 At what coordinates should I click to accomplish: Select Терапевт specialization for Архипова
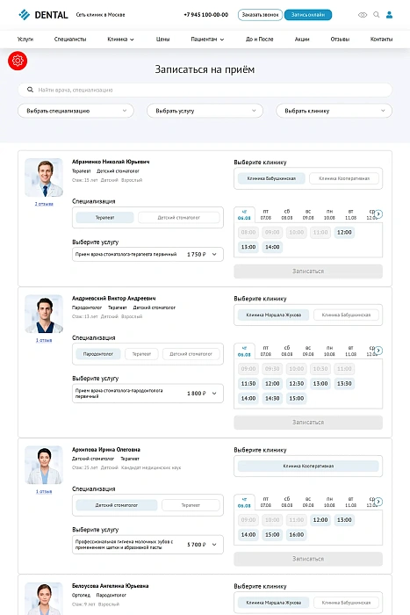[191, 505]
